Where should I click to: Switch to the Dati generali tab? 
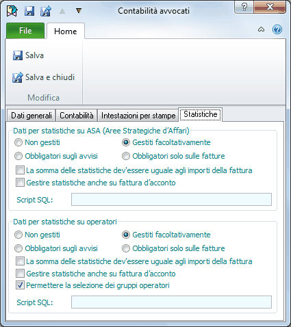(x=31, y=116)
